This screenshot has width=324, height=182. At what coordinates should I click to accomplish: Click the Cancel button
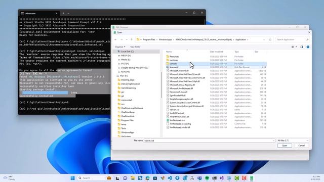click(x=301, y=146)
